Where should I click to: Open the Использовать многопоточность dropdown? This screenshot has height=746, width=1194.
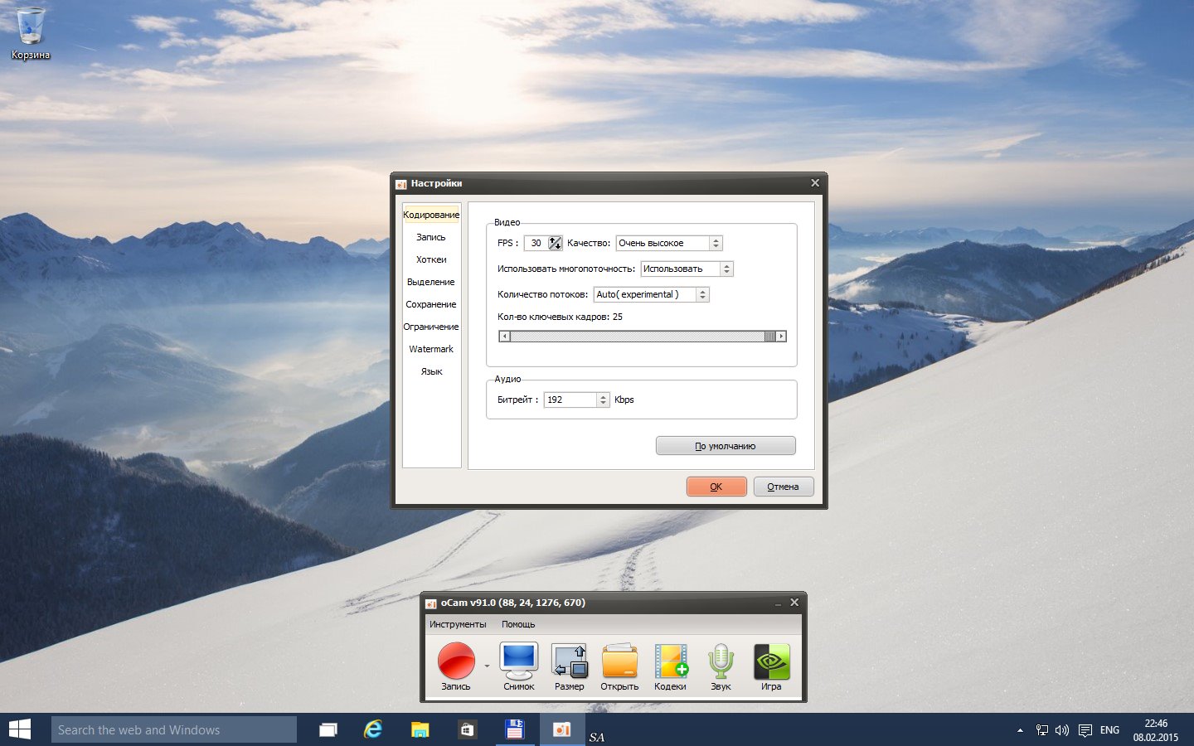(x=726, y=269)
